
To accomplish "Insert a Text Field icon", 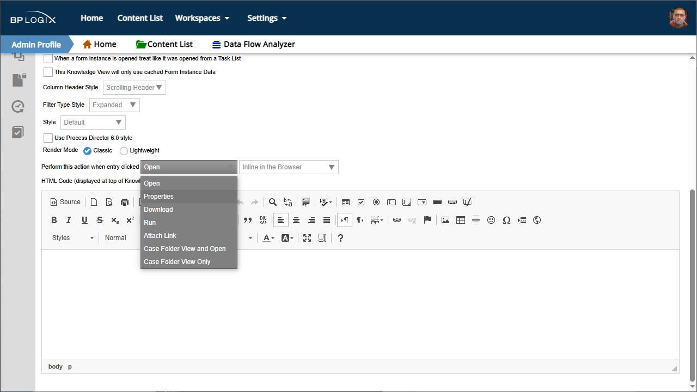I will [392, 202].
